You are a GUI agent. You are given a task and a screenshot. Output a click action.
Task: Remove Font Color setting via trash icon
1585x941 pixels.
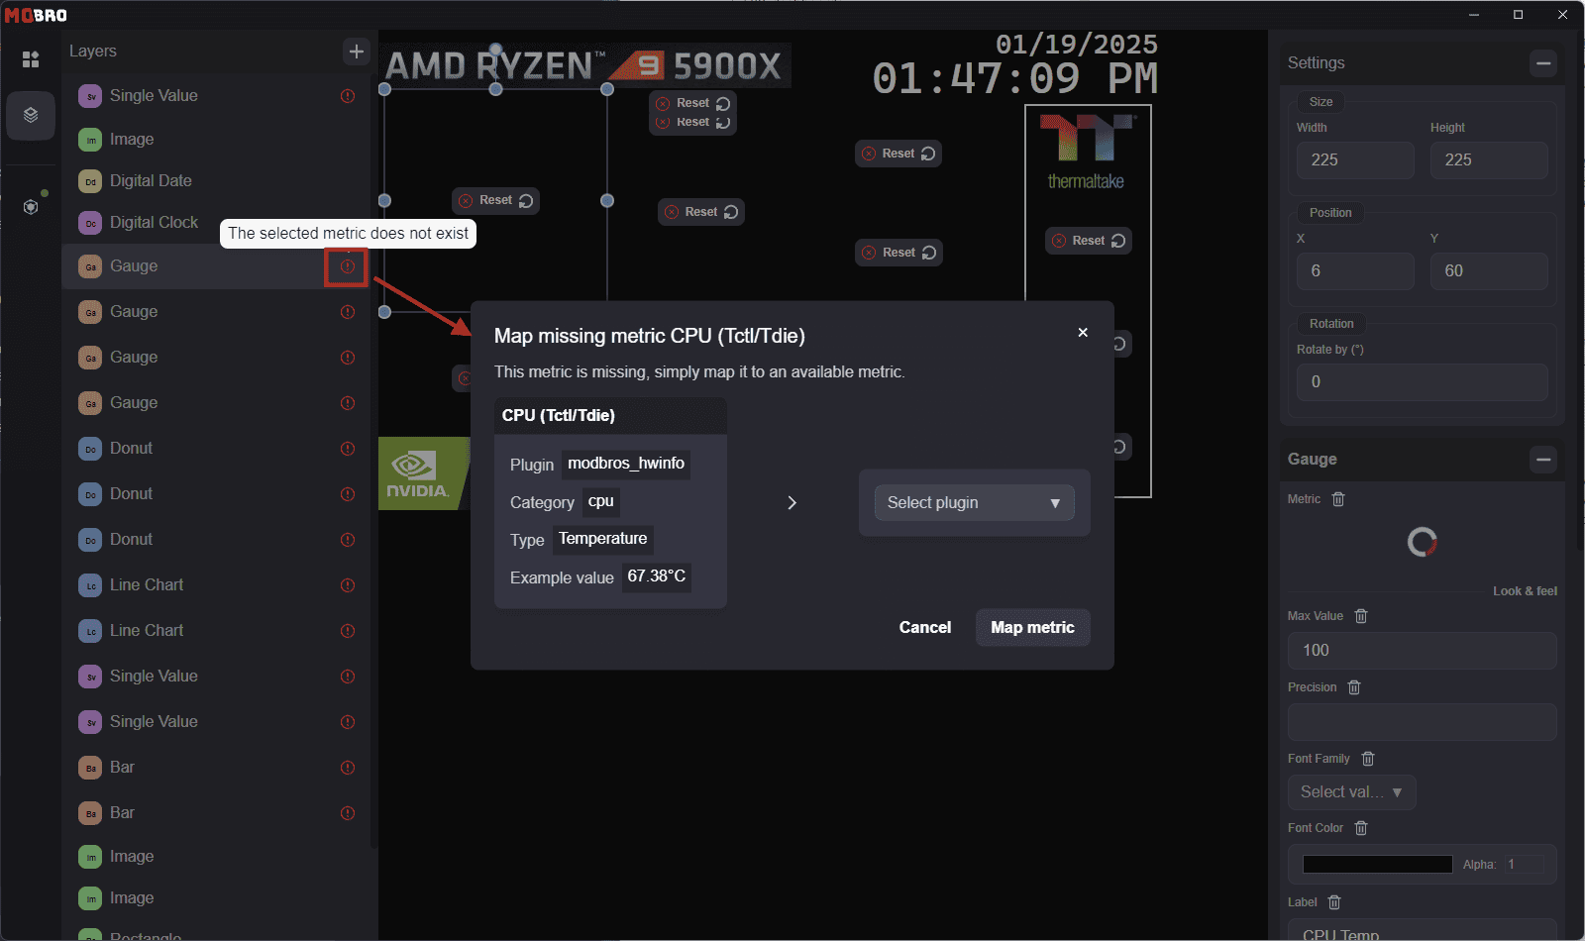point(1361,828)
